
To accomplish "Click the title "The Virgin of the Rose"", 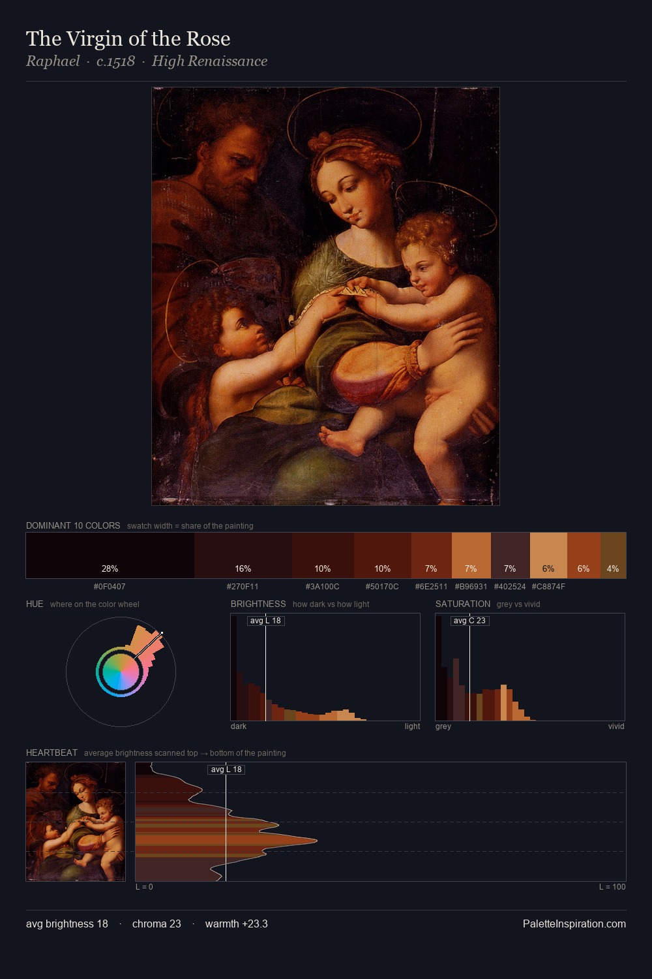I will tap(128, 39).
